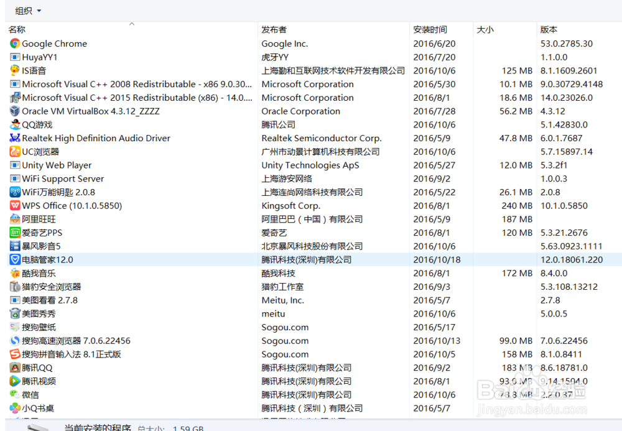This screenshot has width=622, height=431.
Task: Click the HuyaYY1 program icon
Action: tap(15, 57)
